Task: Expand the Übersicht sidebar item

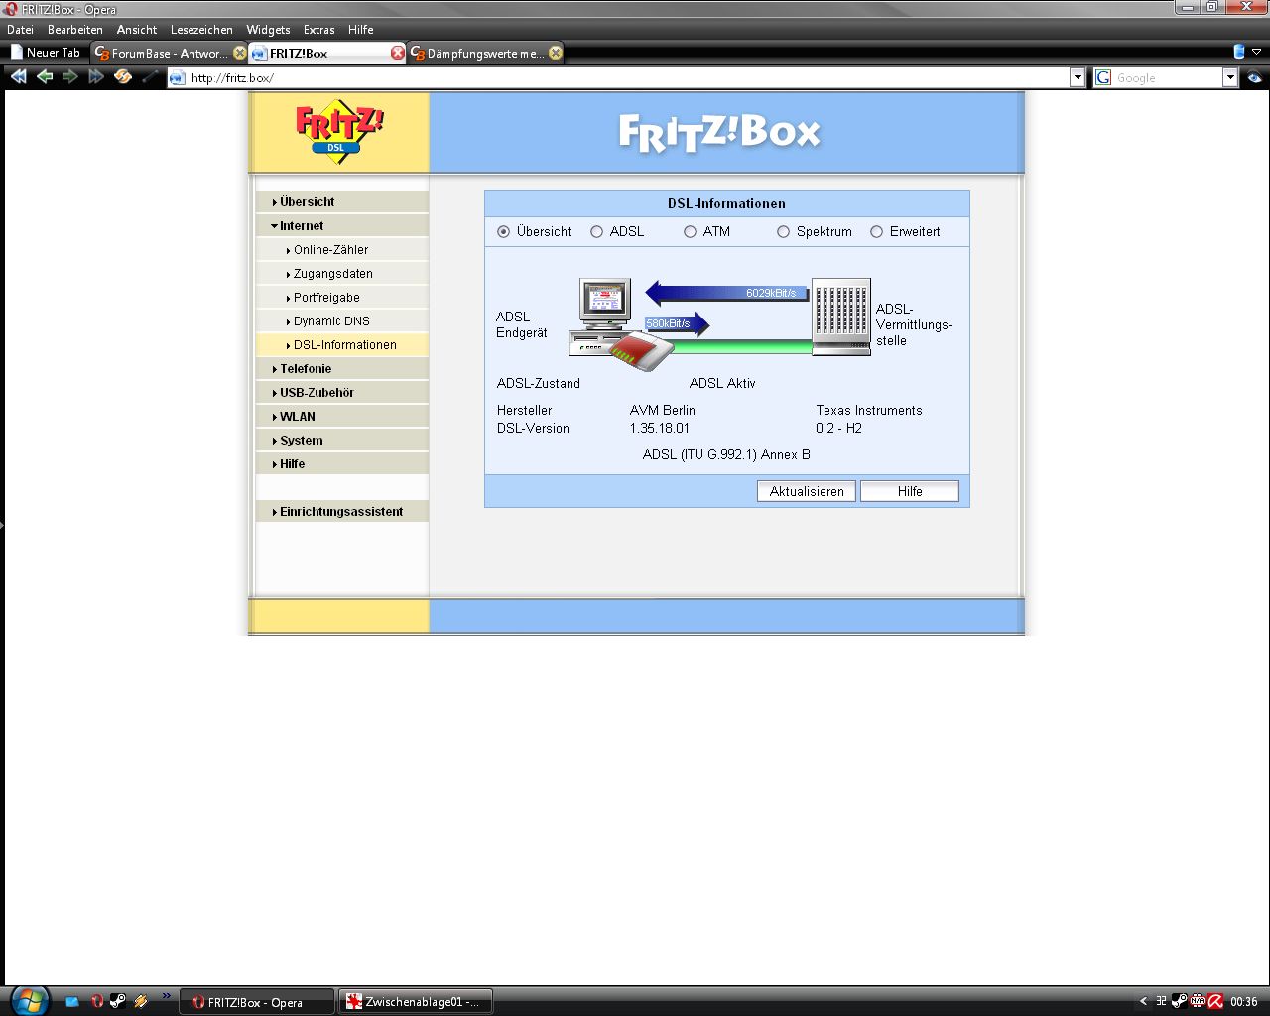Action: [x=342, y=201]
